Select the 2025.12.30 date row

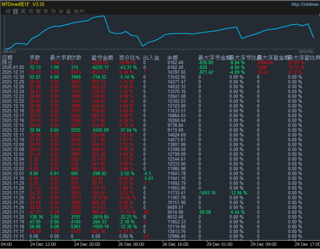point(13,77)
